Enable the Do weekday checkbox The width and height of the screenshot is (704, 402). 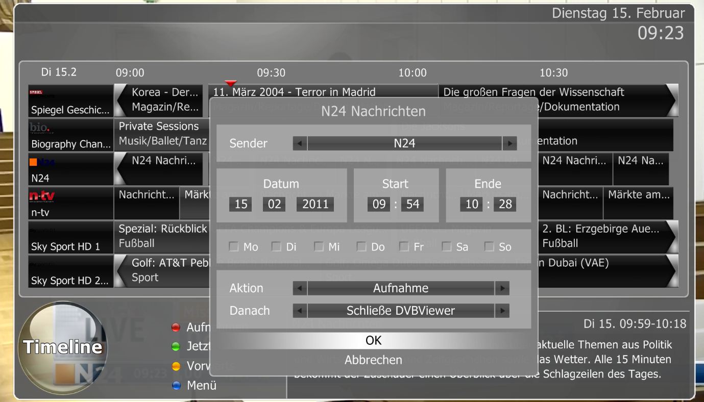[361, 247]
